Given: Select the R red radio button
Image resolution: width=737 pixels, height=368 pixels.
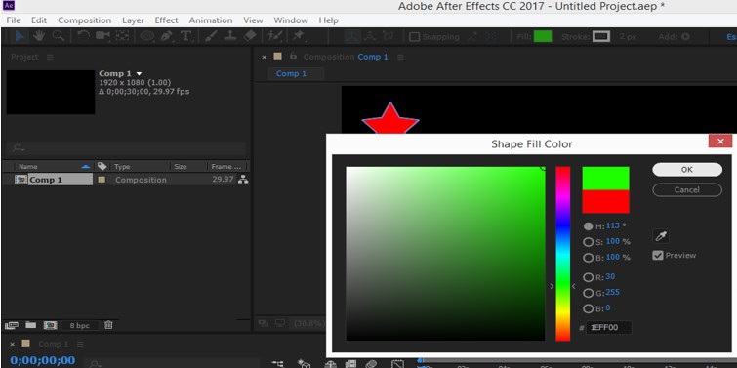Looking at the screenshot, I should (x=588, y=277).
